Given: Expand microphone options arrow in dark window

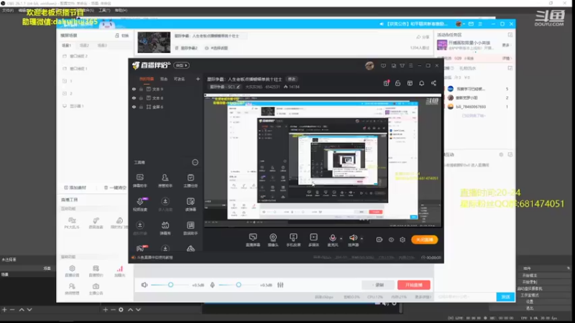Looking at the screenshot, I should point(341,239).
